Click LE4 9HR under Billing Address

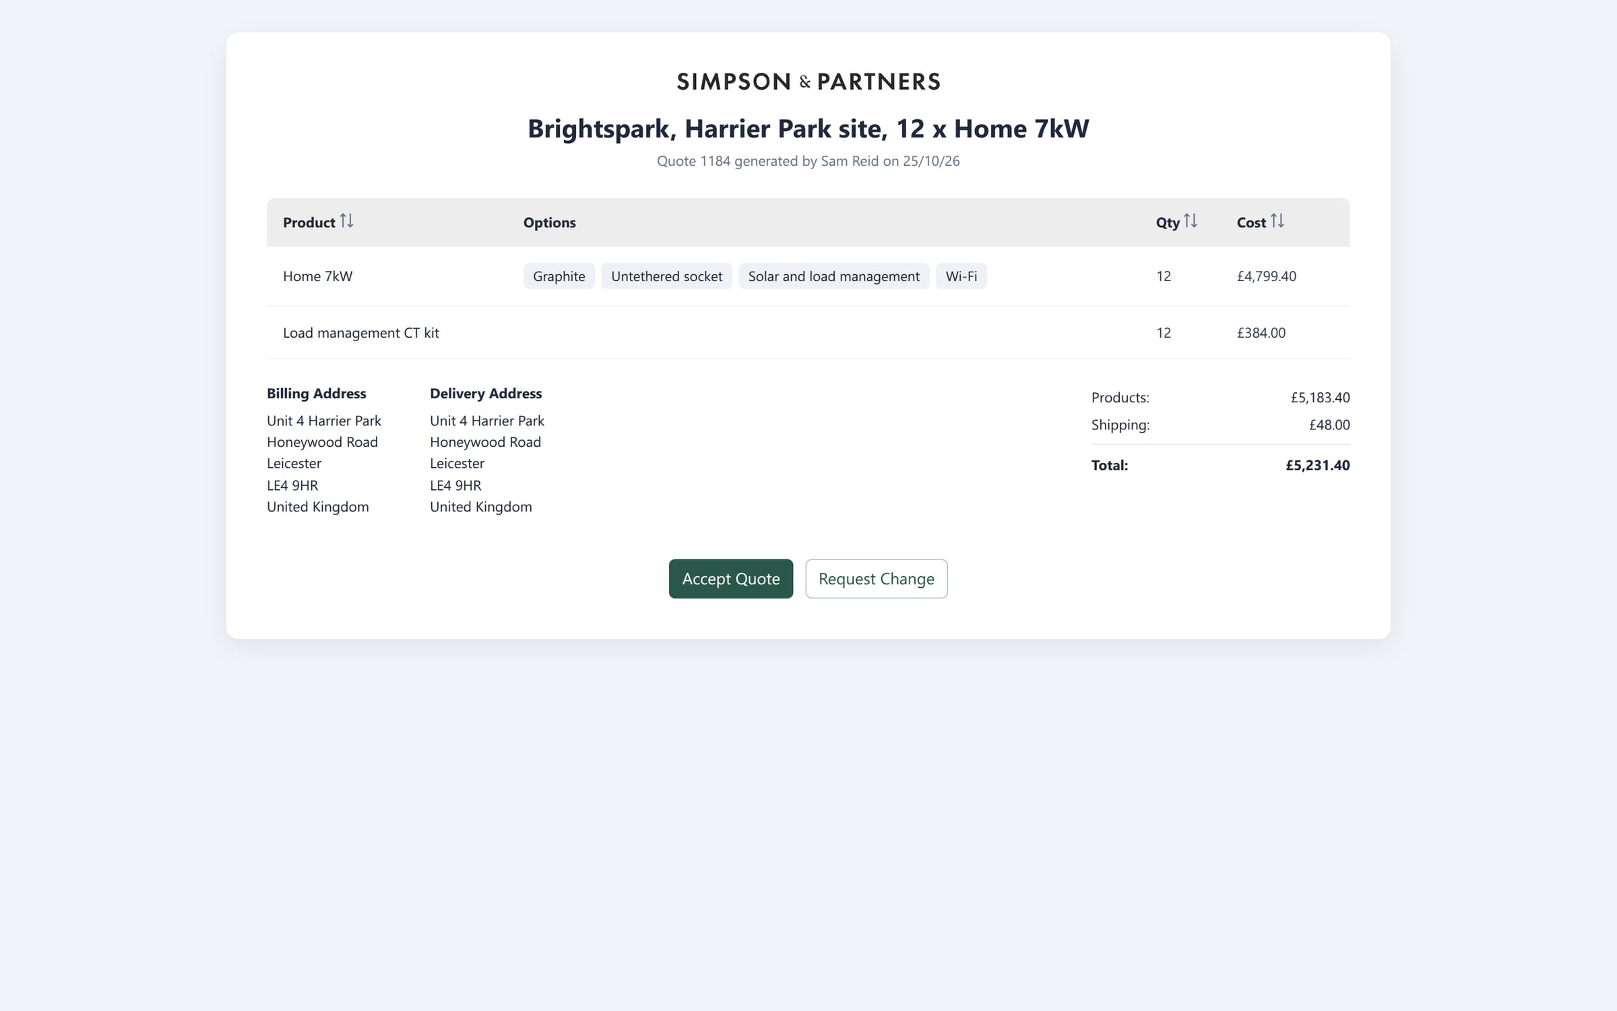(292, 485)
